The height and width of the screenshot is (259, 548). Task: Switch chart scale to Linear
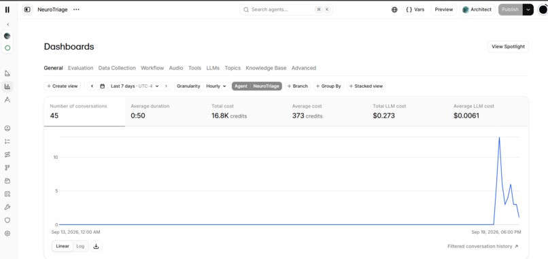(x=63, y=246)
